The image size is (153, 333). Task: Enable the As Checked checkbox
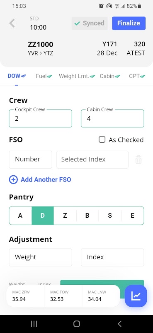102,139
